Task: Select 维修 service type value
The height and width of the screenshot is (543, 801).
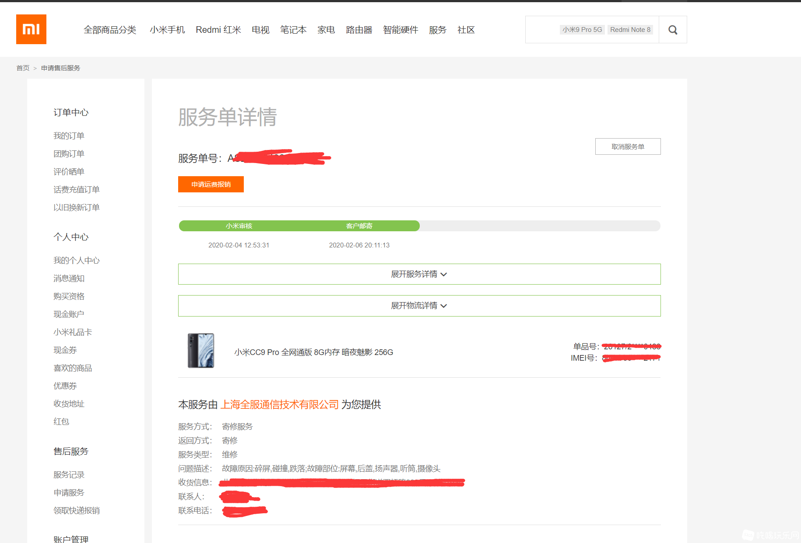Action: (x=230, y=455)
